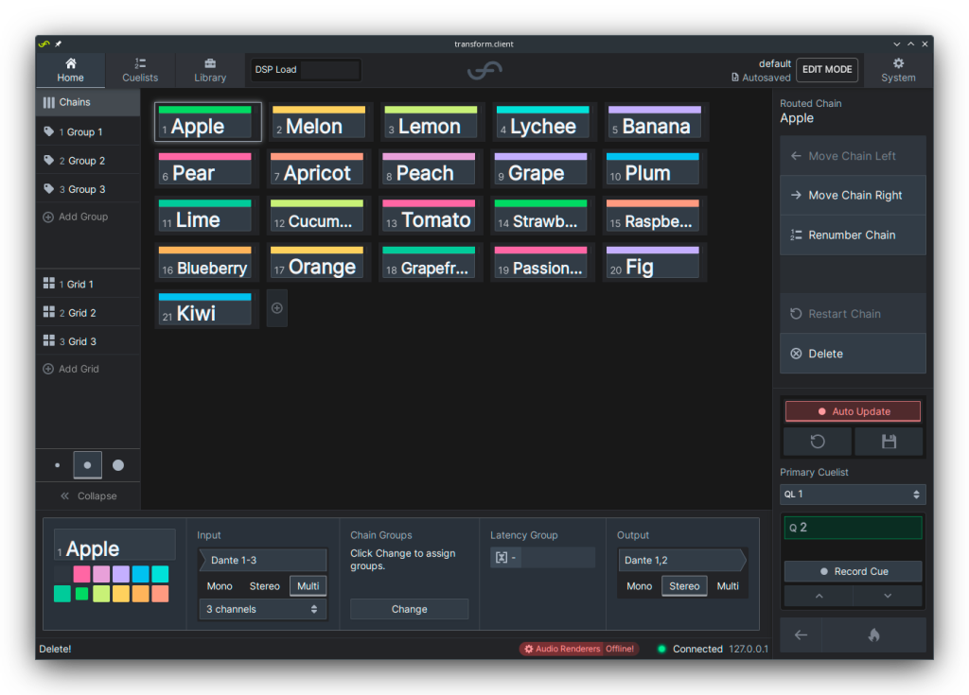
Task: Click the Record Cue button
Action: click(853, 571)
